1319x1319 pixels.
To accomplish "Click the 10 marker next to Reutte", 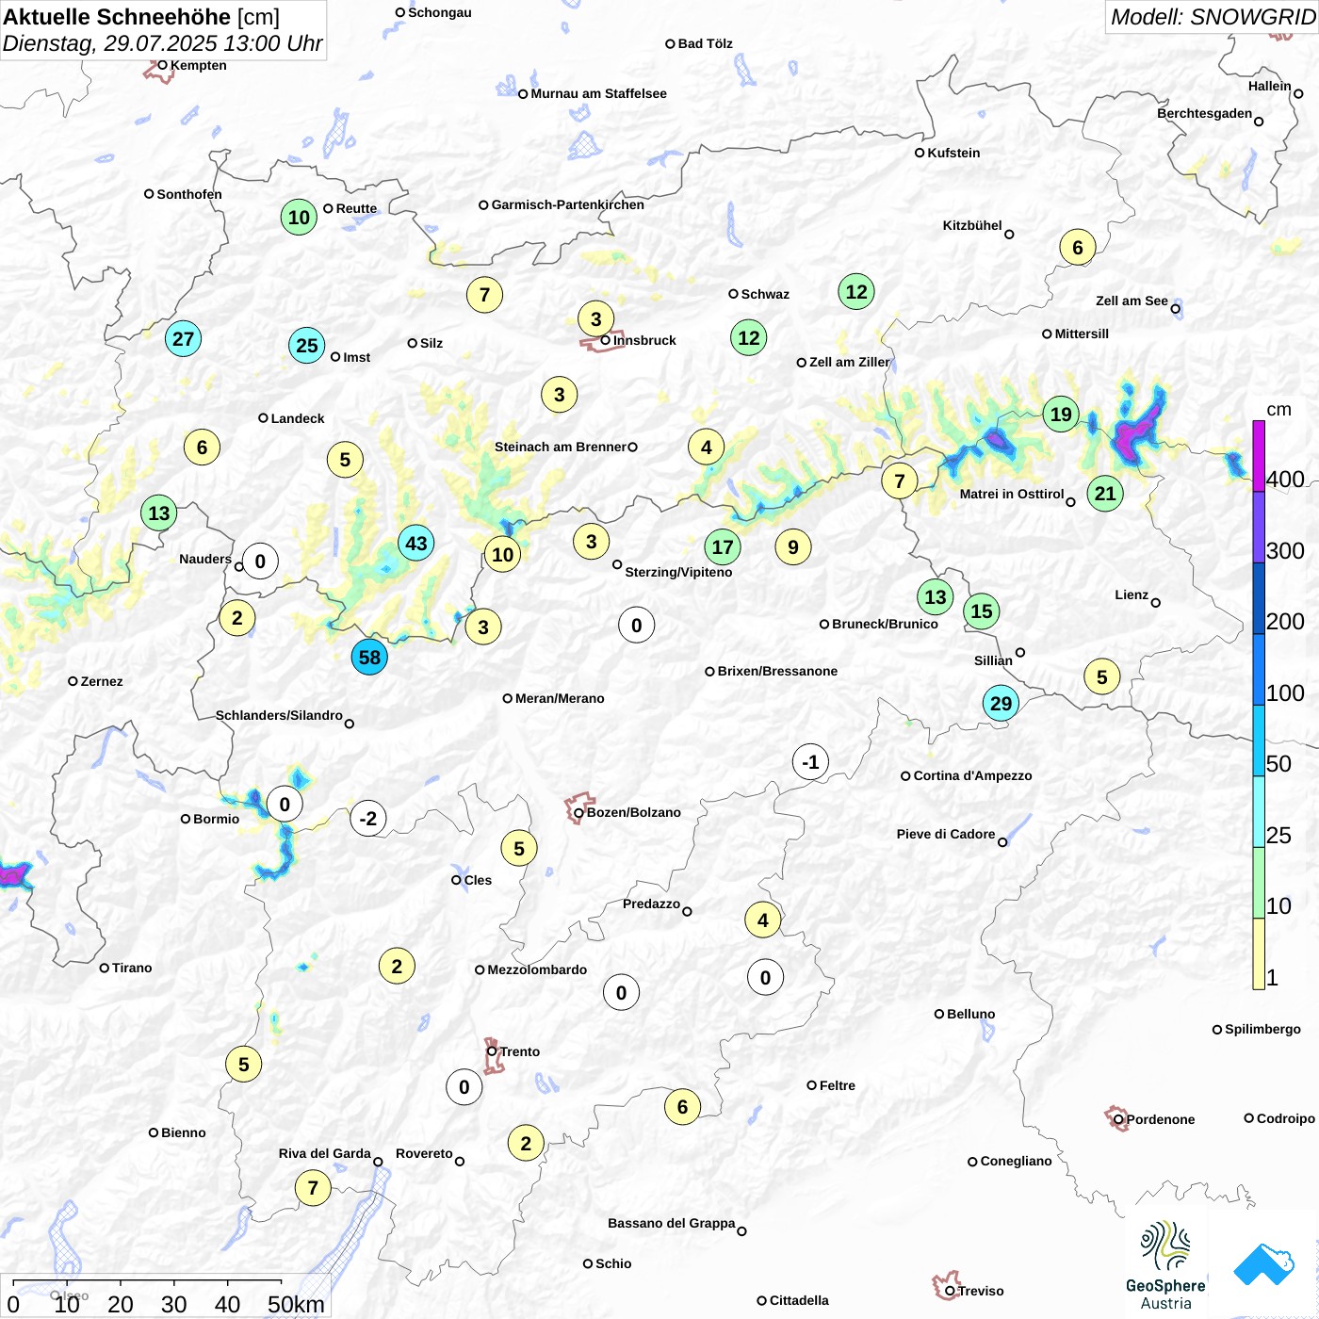I will coord(299,217).
